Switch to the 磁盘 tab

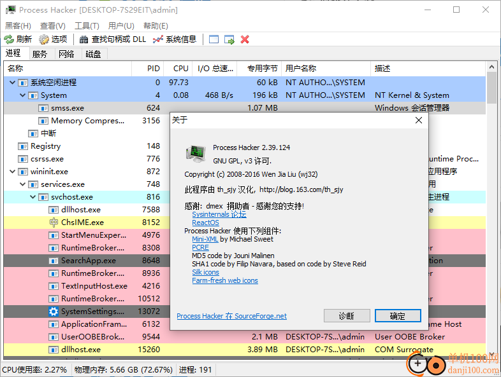click(93, 54)
